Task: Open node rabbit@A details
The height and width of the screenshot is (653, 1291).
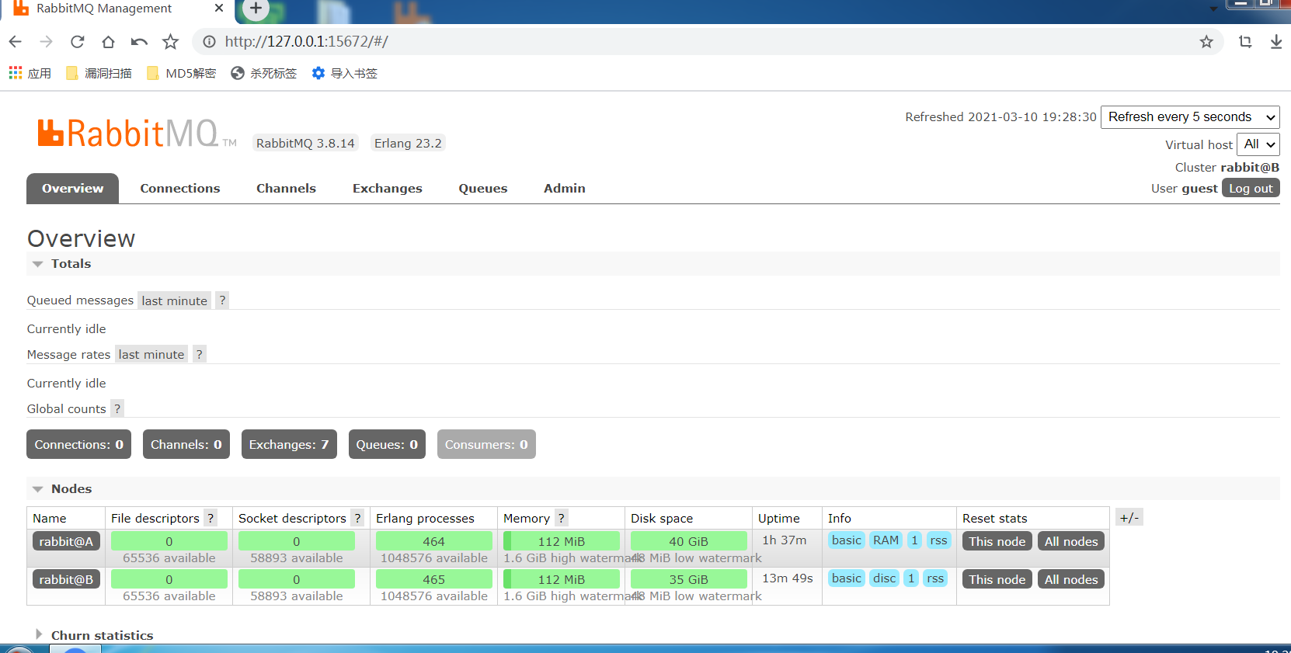Action: pyautogui.click(x=66, y=541)
